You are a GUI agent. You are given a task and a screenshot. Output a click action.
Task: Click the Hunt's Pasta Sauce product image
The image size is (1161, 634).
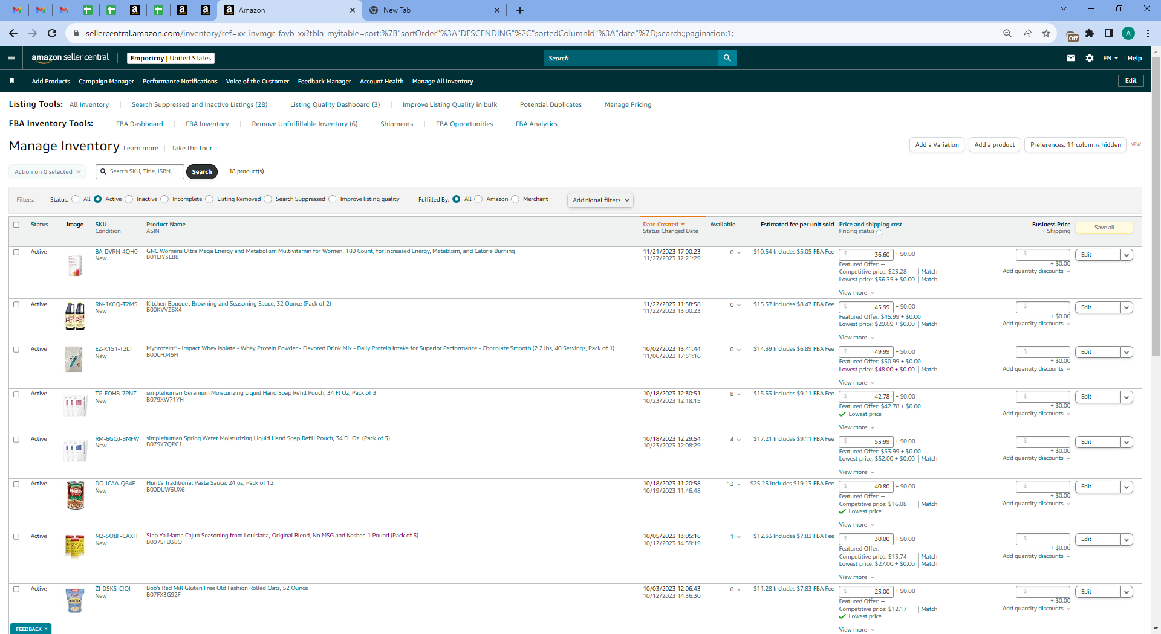(75, 495)
